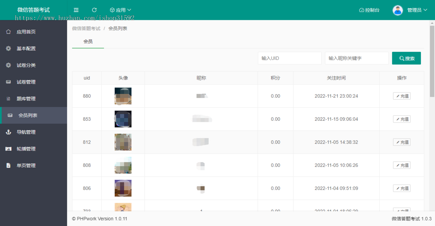
Task: Open 单页管理 sidebar item
Action: pyautogui.click(x=33, y=165)
